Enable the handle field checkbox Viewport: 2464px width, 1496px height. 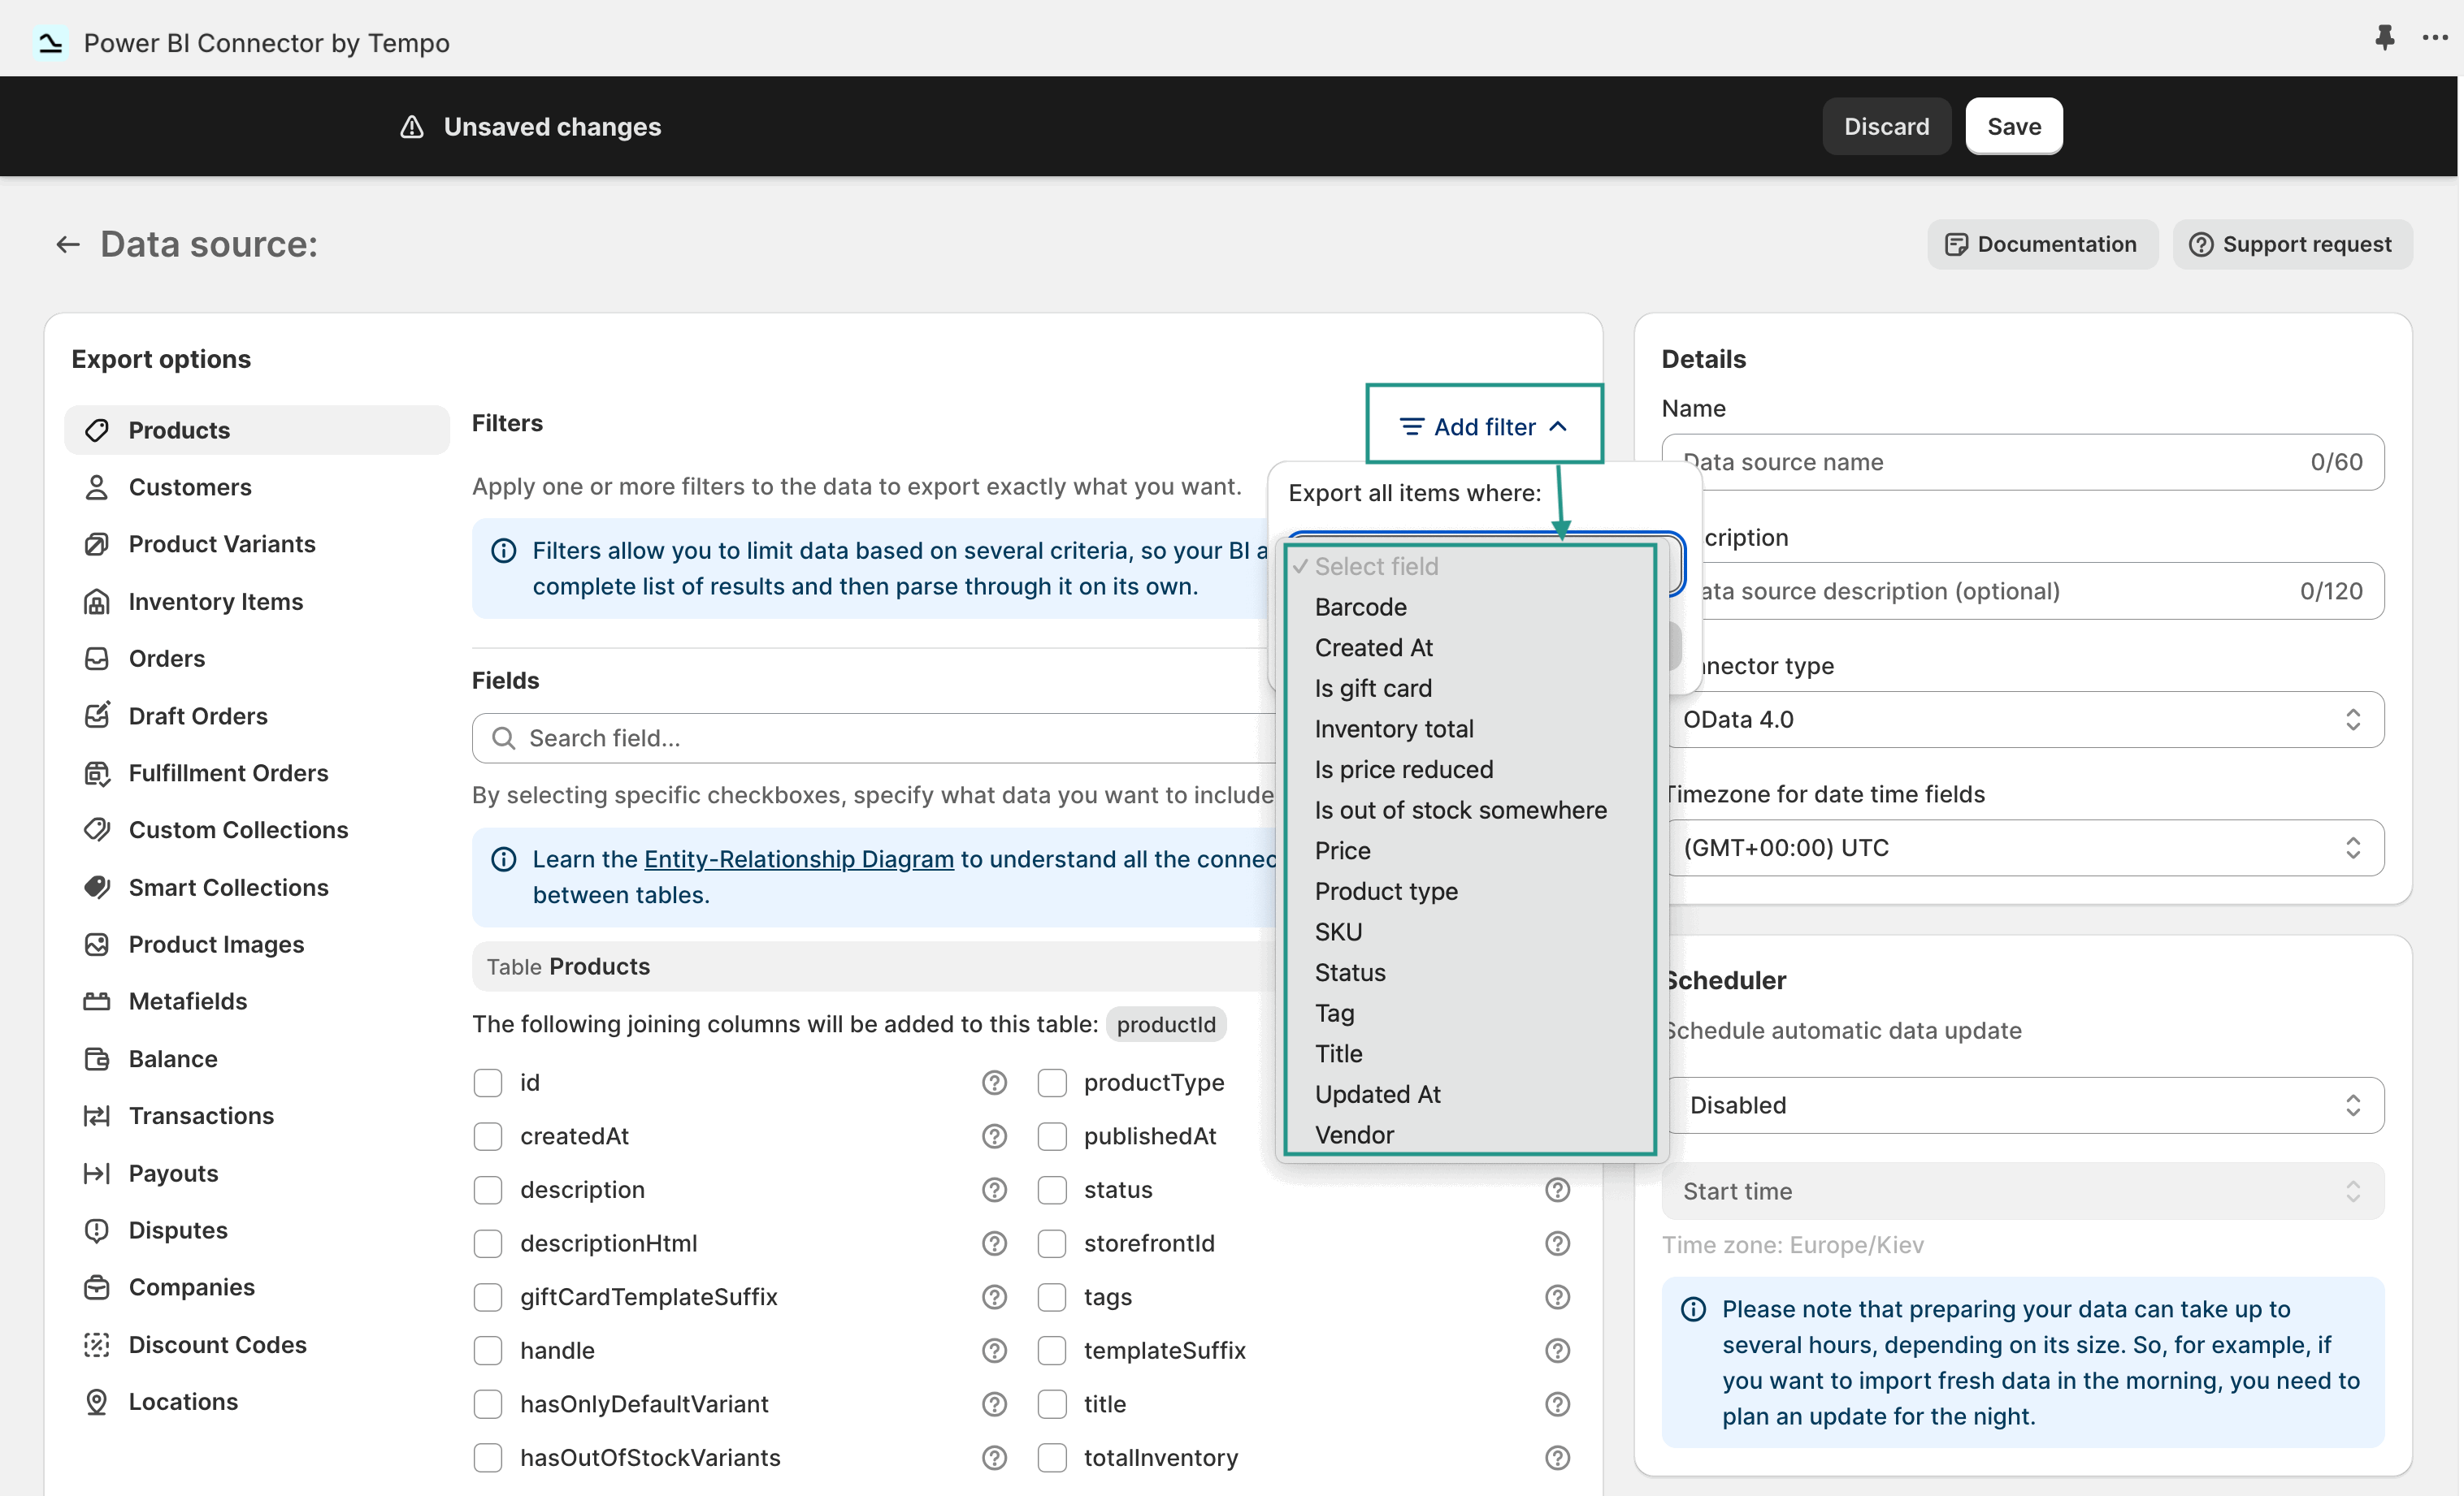coord(488,1350)
